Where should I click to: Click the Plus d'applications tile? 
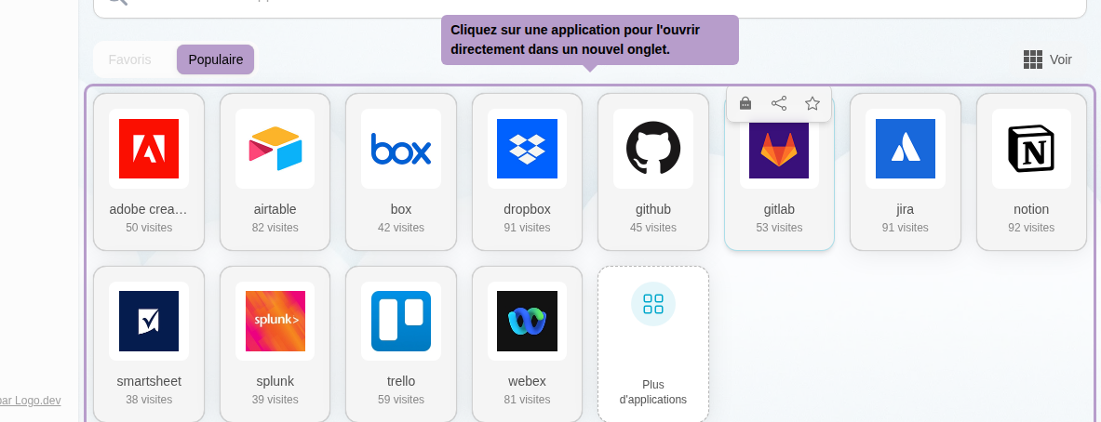point(653,343)
